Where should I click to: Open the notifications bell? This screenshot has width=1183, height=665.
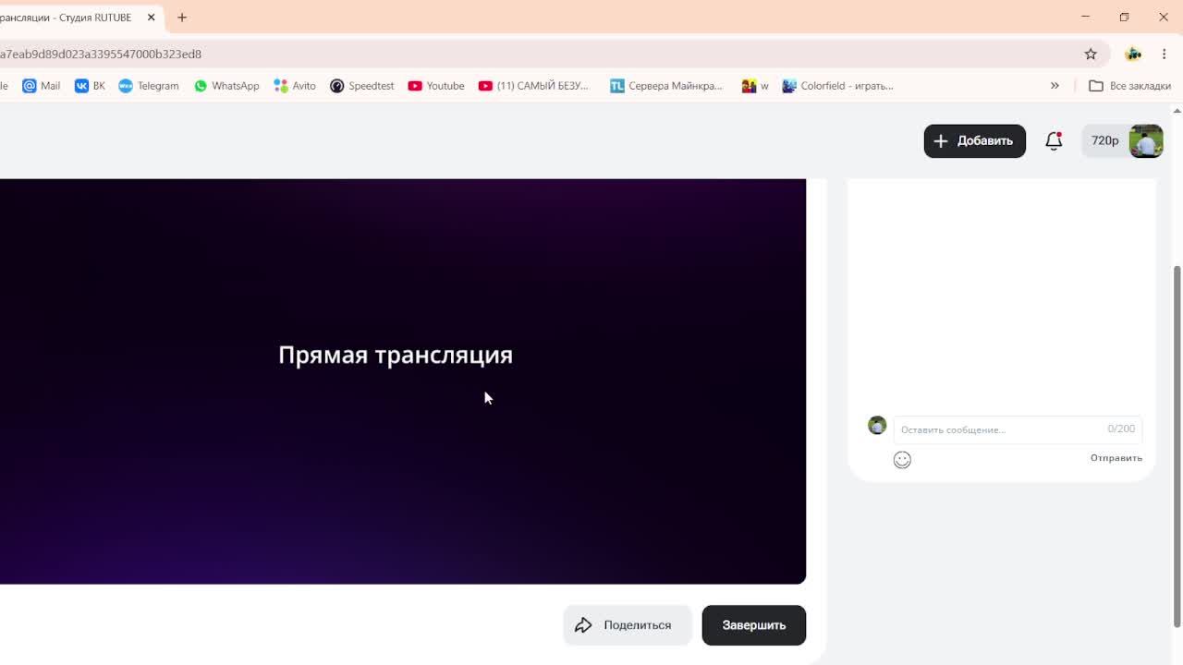point(1054,140)
